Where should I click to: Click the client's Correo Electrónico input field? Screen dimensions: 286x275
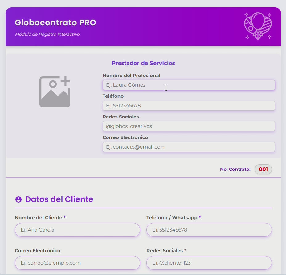tap(77, 263)
